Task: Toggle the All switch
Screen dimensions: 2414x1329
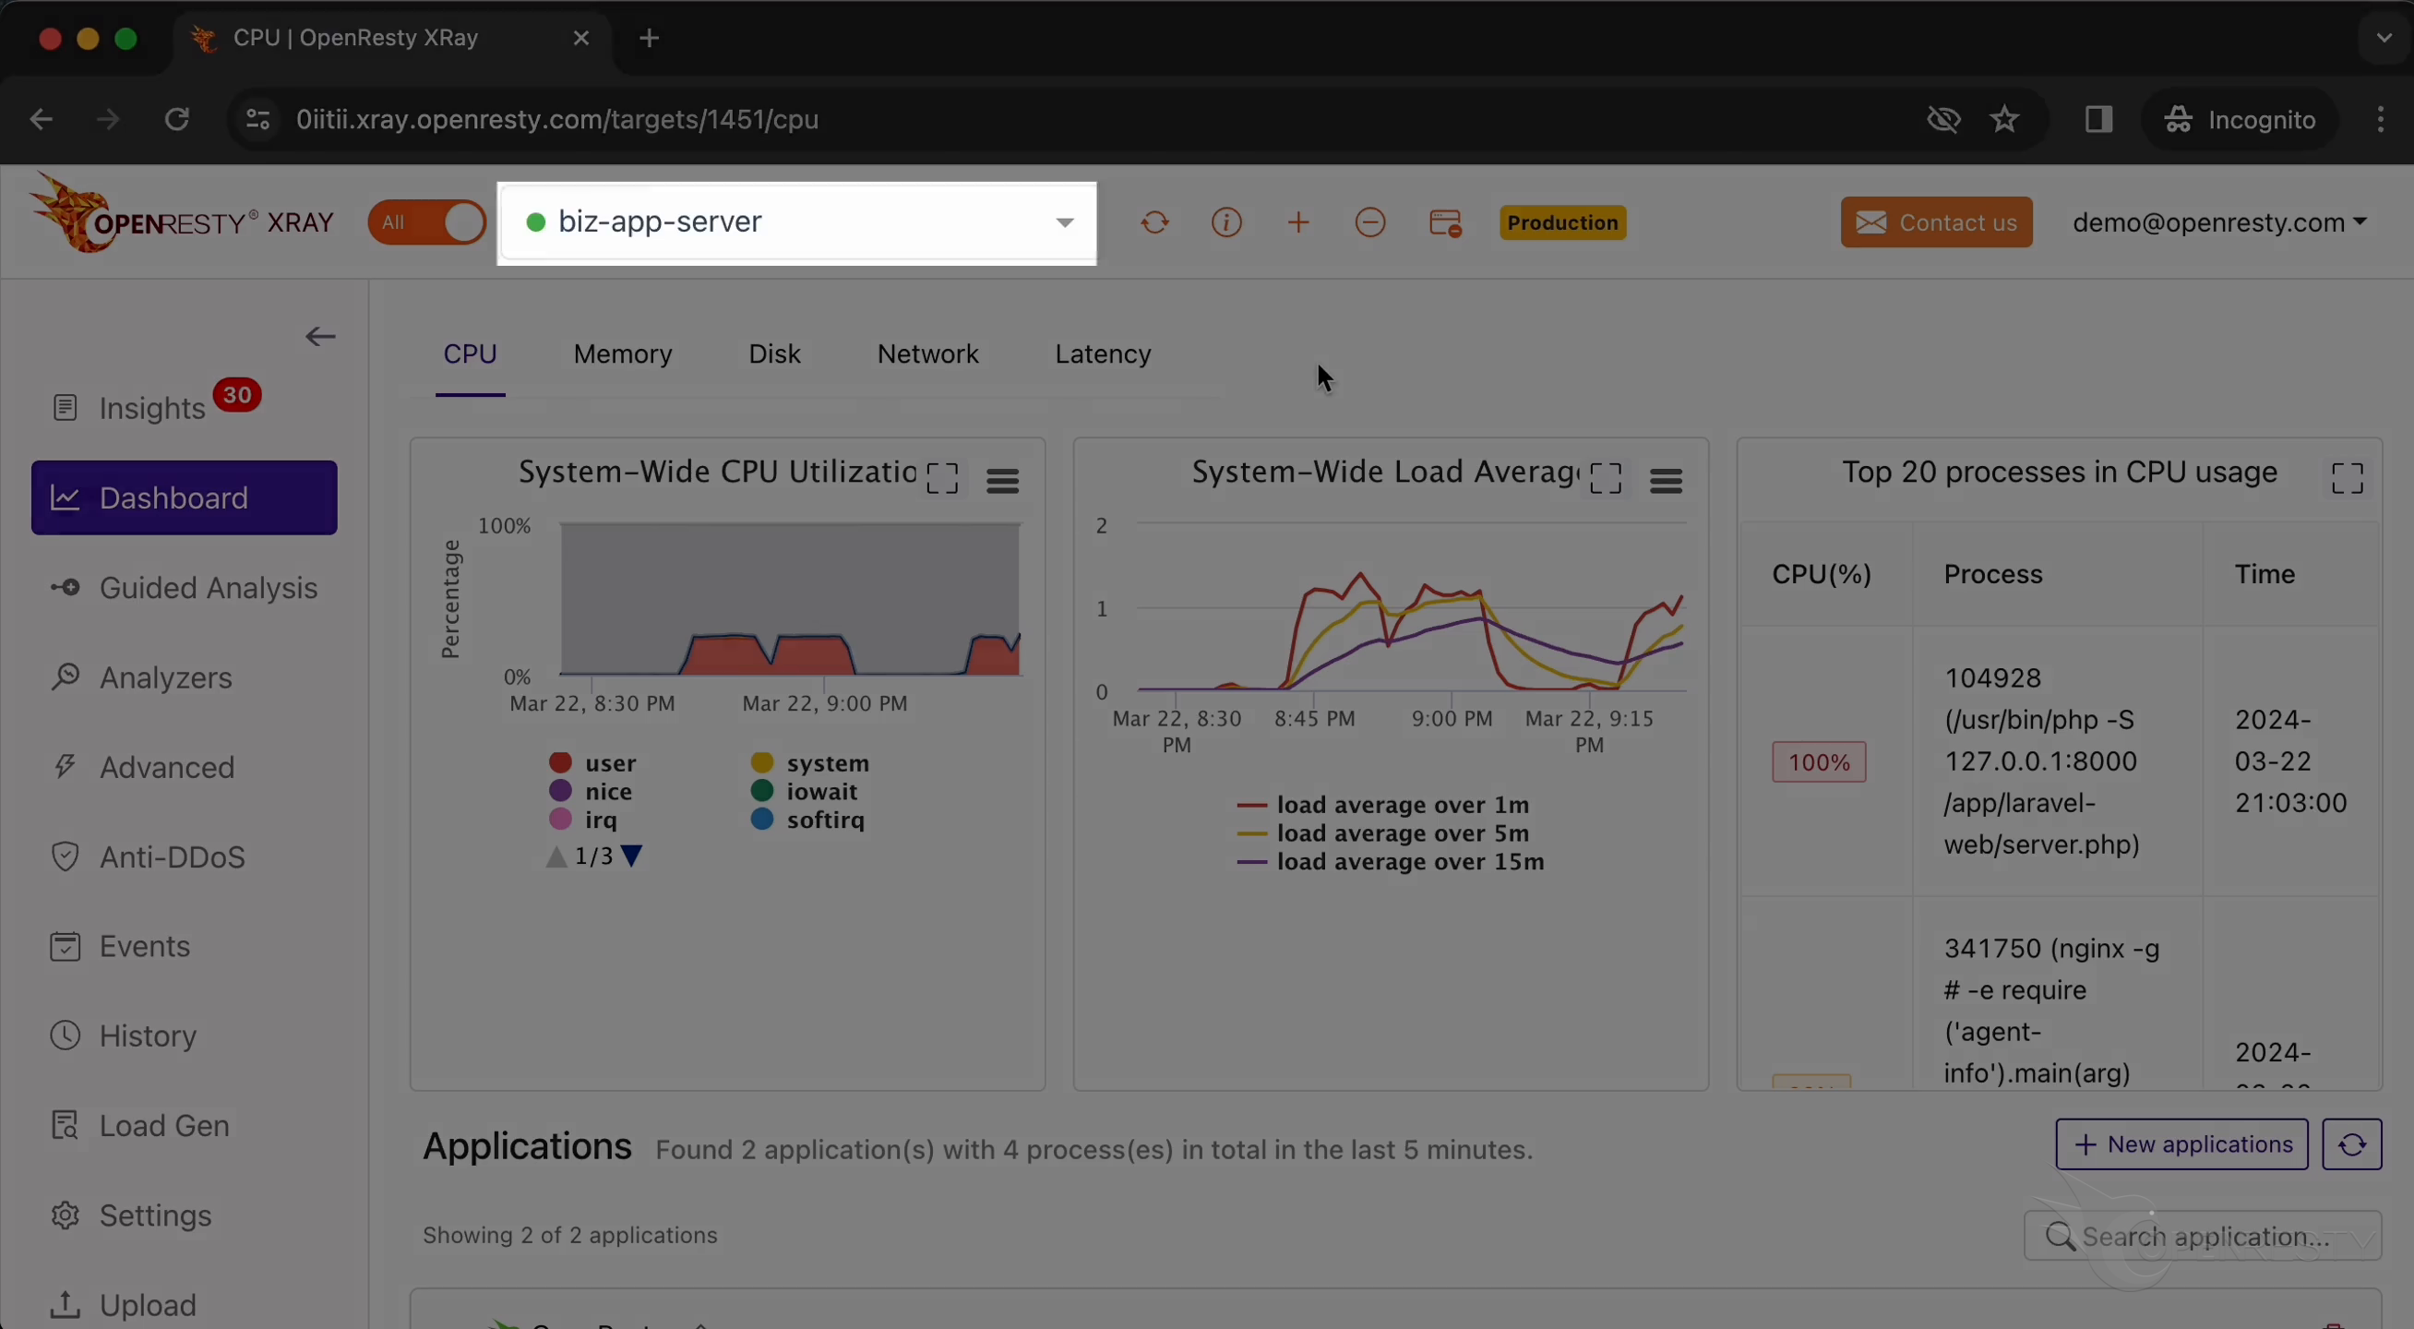Action: click(427, 223)
